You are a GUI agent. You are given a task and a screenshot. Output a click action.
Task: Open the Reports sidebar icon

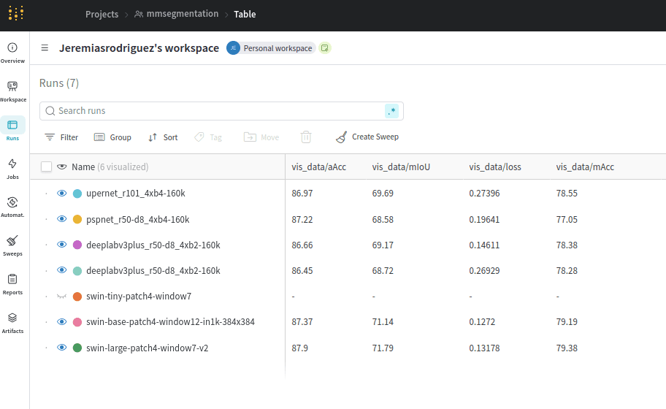[12, 284]
